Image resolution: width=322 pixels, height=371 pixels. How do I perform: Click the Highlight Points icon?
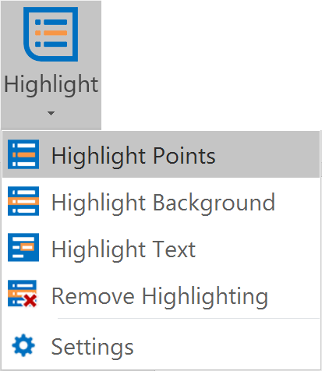point(23,154)
